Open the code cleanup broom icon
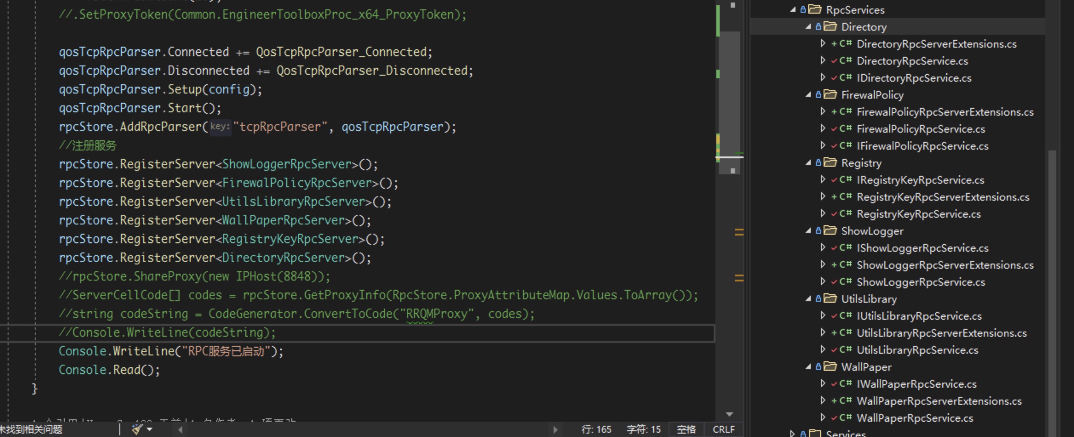Screen dimensions: 1074x437 pyautogui.click(x=137, y=429)
